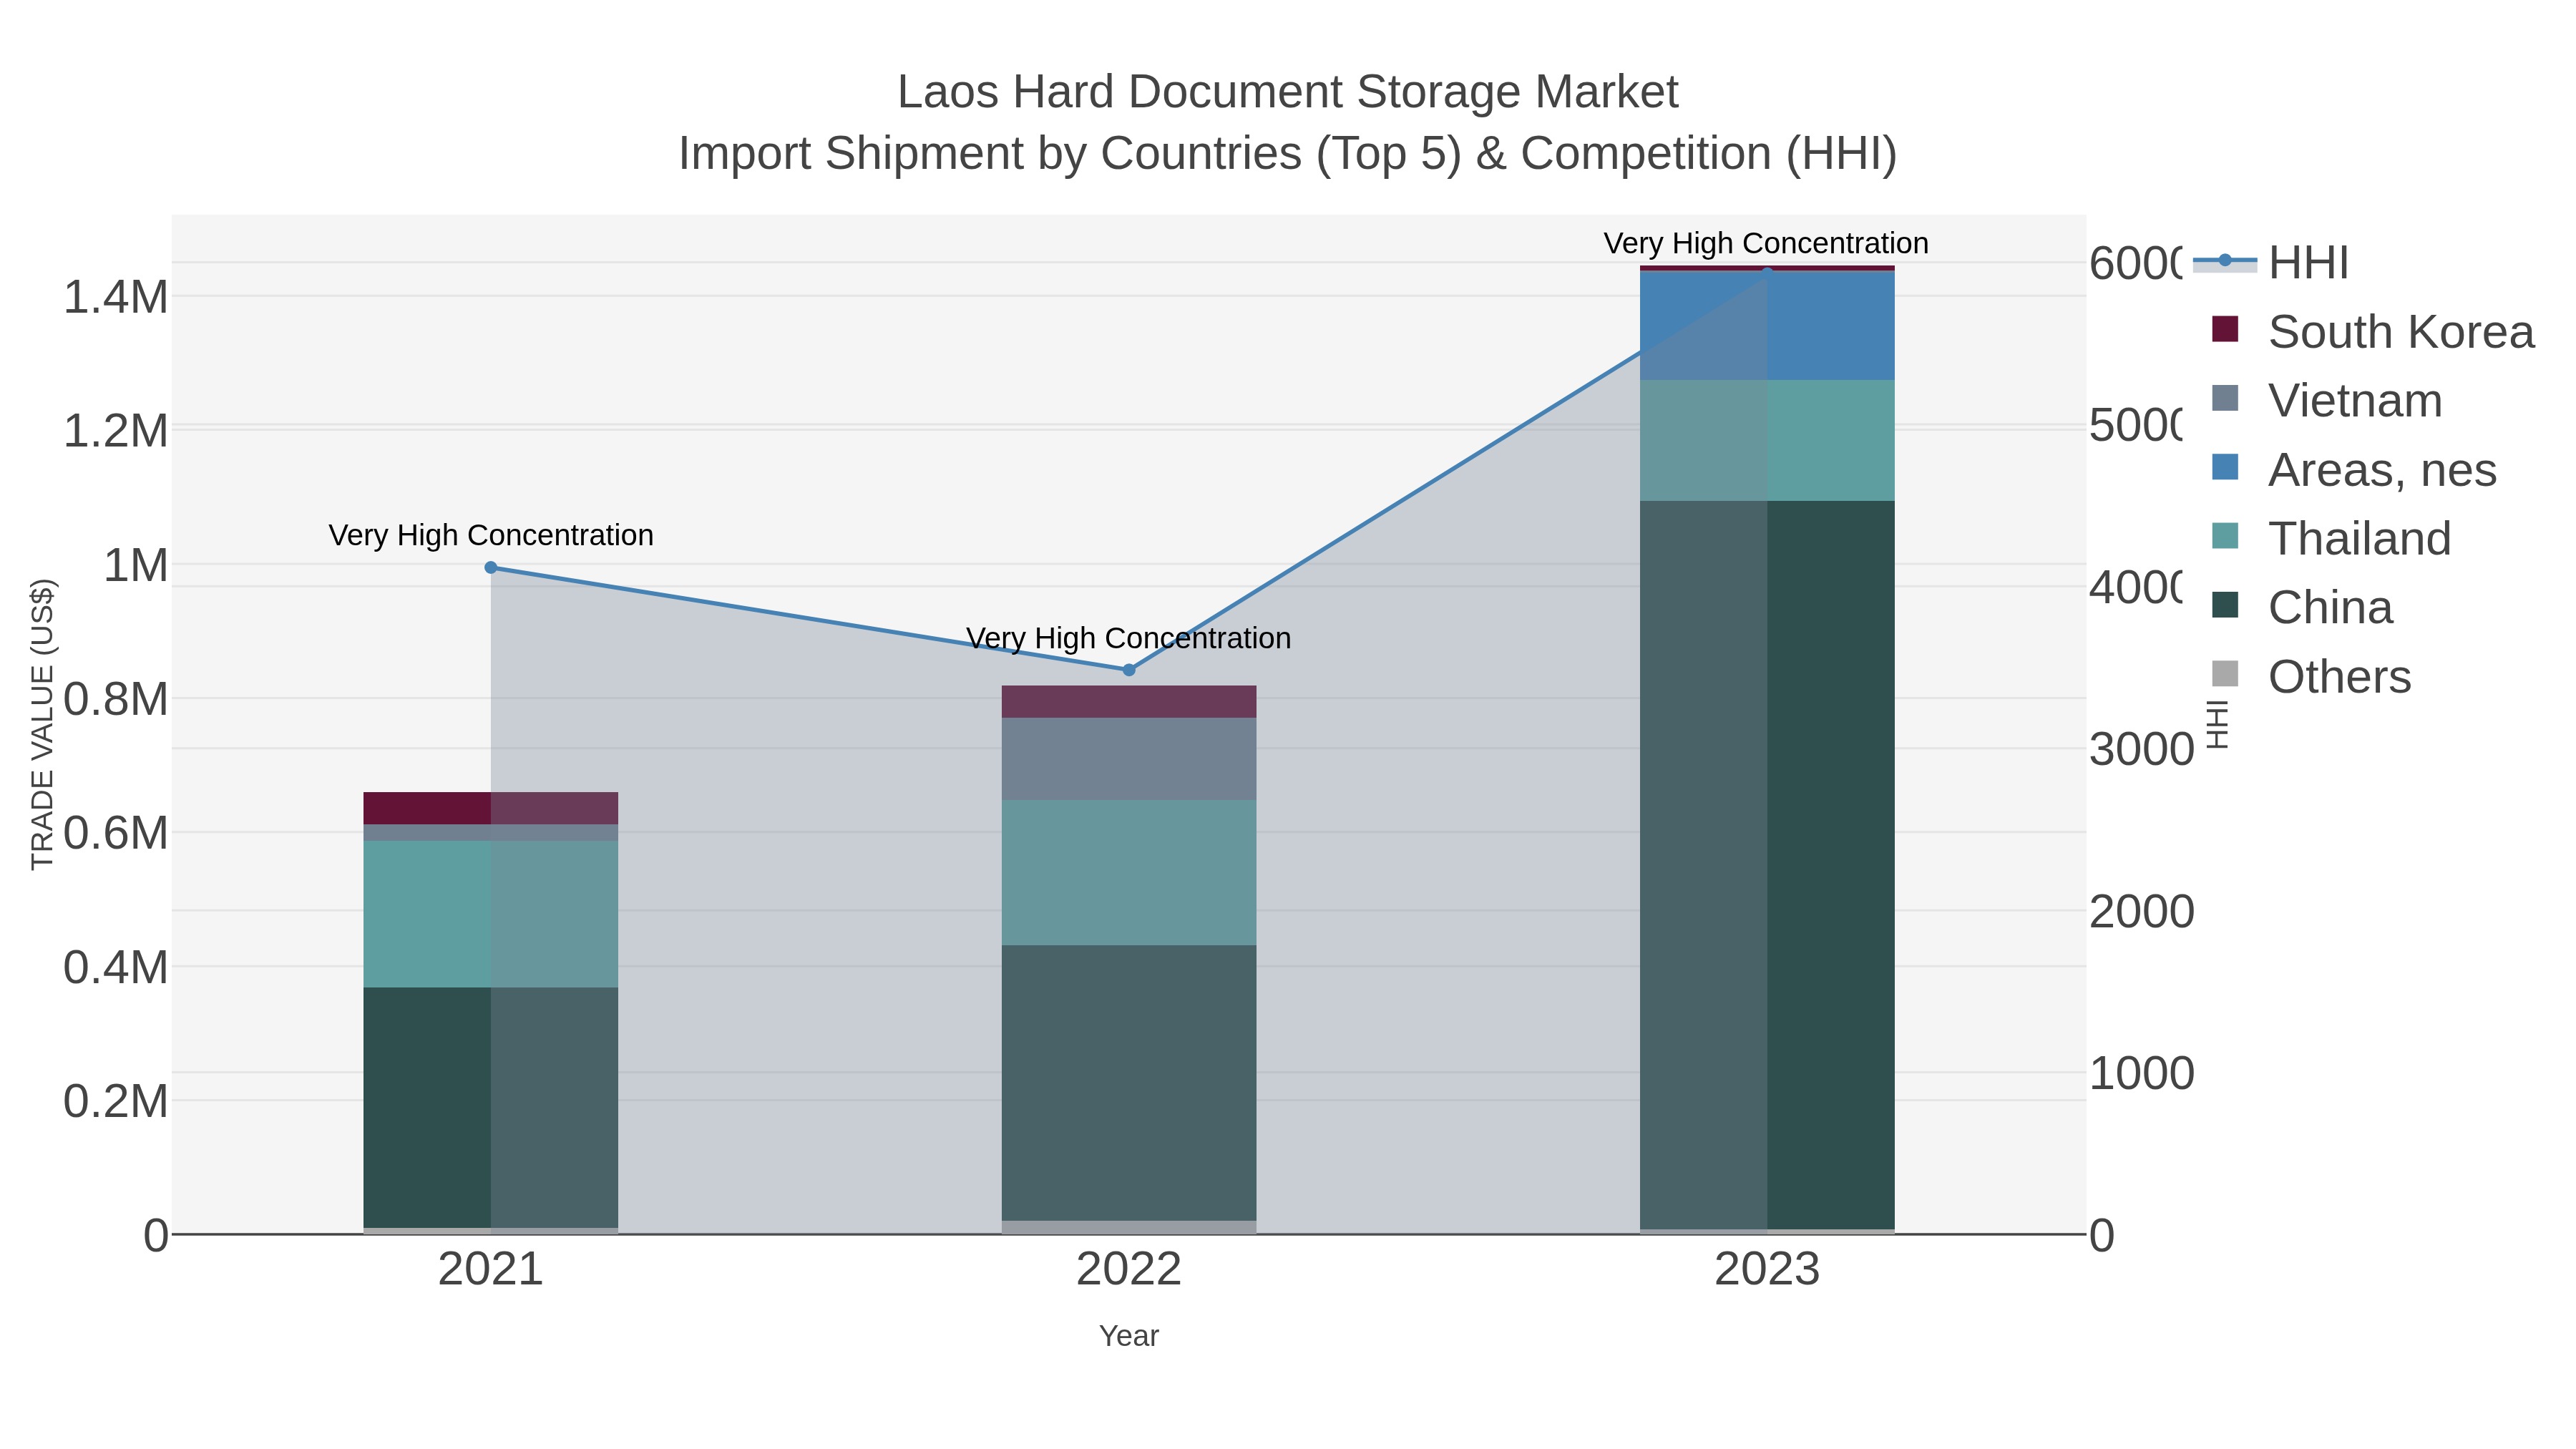Click the Areas, nes blue legend swatch
The width and height of the screenshot is (2576, 1449).
pyautogui.click(x=2225, y=467)
